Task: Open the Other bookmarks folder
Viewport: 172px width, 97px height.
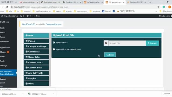Action: (166, 11)
